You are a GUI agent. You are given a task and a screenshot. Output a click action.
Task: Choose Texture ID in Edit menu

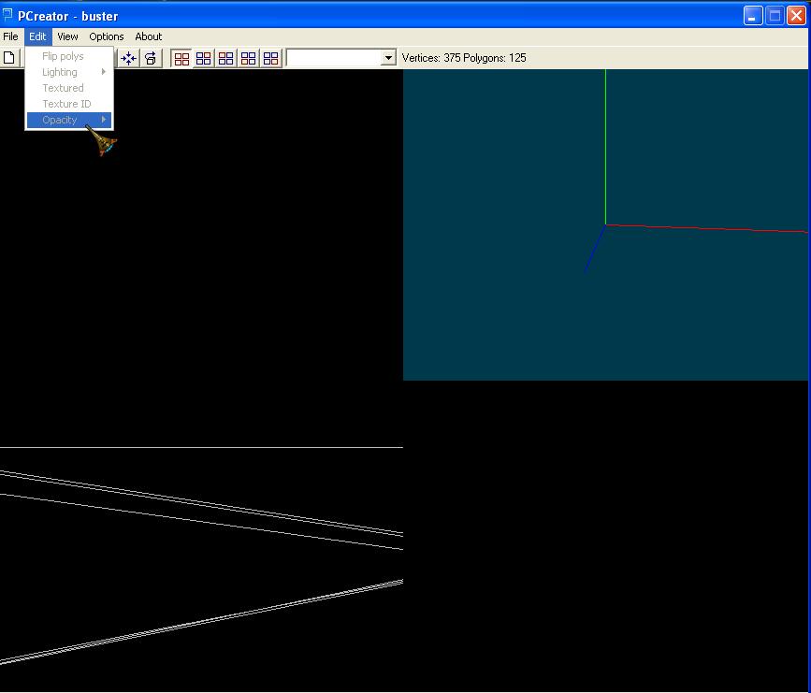pyautogui.click(x=69, y=104)
